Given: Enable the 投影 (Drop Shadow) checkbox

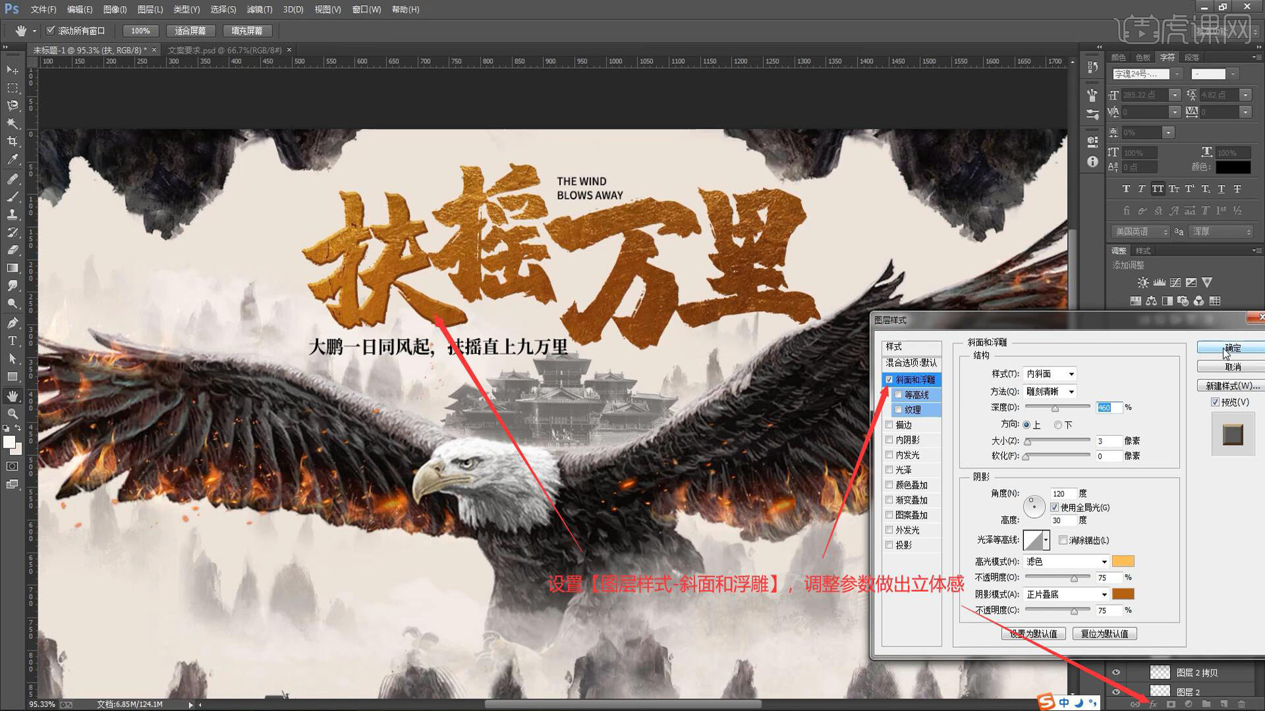Looking at the screenshot, I should pyautogui.click(x=889, y=545).
